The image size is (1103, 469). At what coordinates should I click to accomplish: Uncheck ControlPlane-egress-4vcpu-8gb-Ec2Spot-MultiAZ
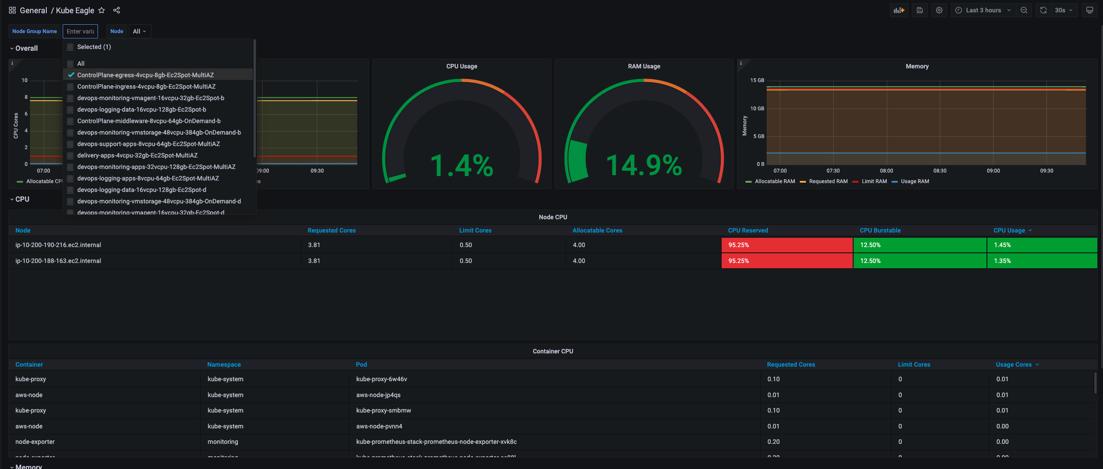click(x=70, y=75)
